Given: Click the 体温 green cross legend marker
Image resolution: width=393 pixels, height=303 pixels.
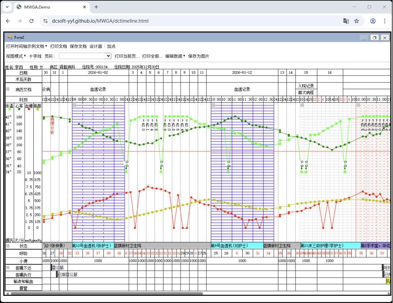Looking at the screenshot, I should 10,109.
